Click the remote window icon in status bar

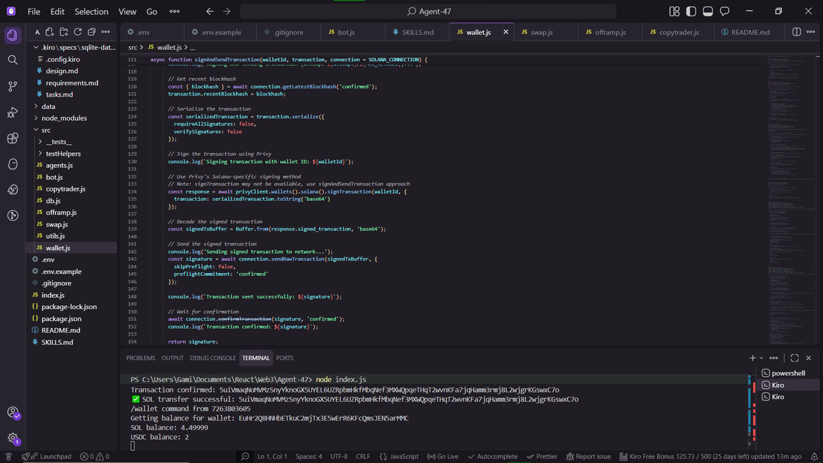coord(9,456)
